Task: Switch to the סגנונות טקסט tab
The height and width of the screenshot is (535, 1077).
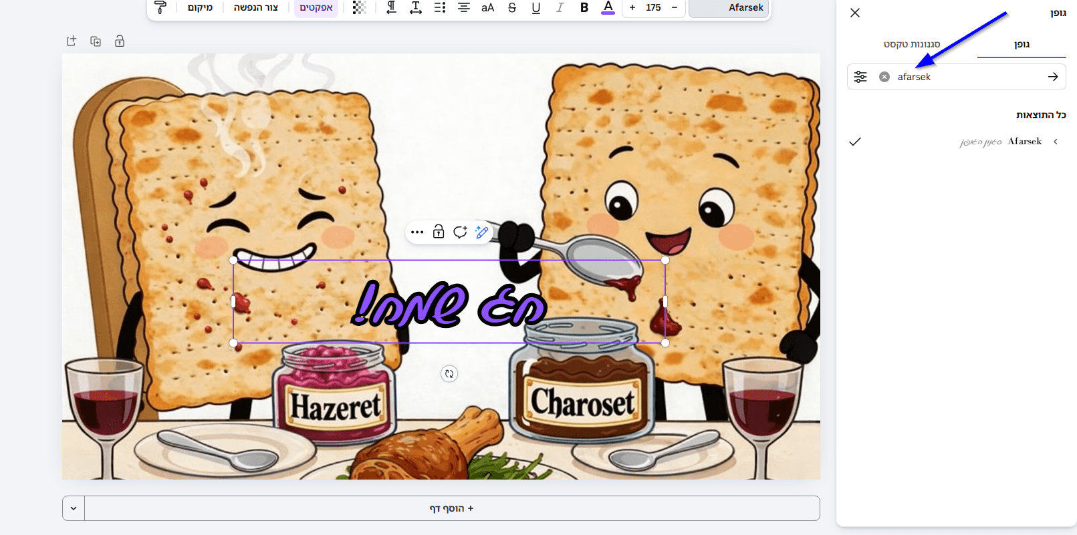Action: [x=911, y=44]
